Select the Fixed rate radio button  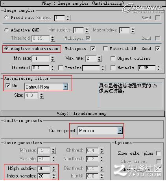coord(6,17)
